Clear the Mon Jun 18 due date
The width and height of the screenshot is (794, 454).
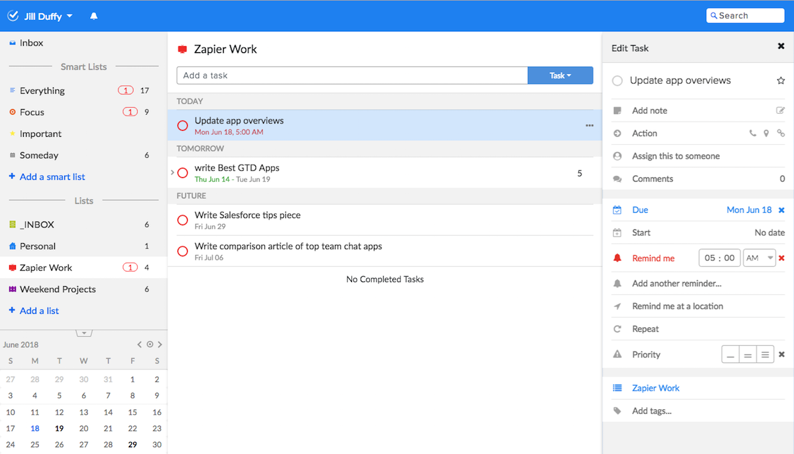(781, 210)
